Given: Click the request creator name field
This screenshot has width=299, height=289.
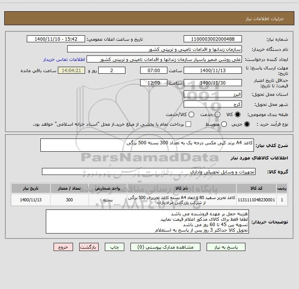Looking at the screenshot, I should (x=164, y=59).
